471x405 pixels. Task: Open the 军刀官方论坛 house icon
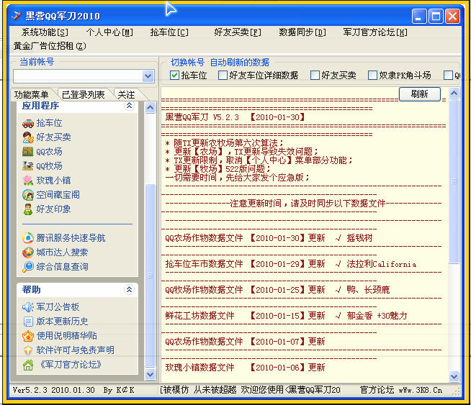click(28, 365)
